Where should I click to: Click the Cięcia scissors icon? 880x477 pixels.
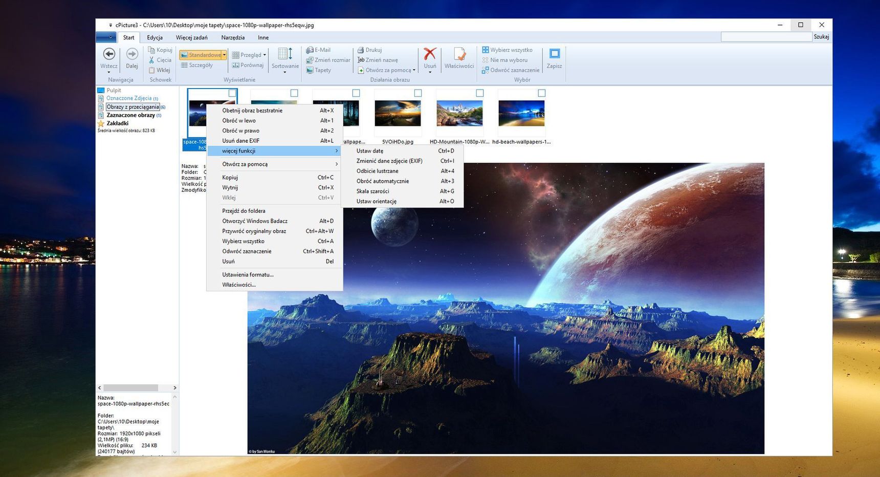pos(151,60)
